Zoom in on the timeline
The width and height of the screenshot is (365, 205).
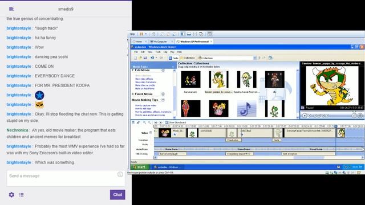pyautogui.click(x=144, y=122)
